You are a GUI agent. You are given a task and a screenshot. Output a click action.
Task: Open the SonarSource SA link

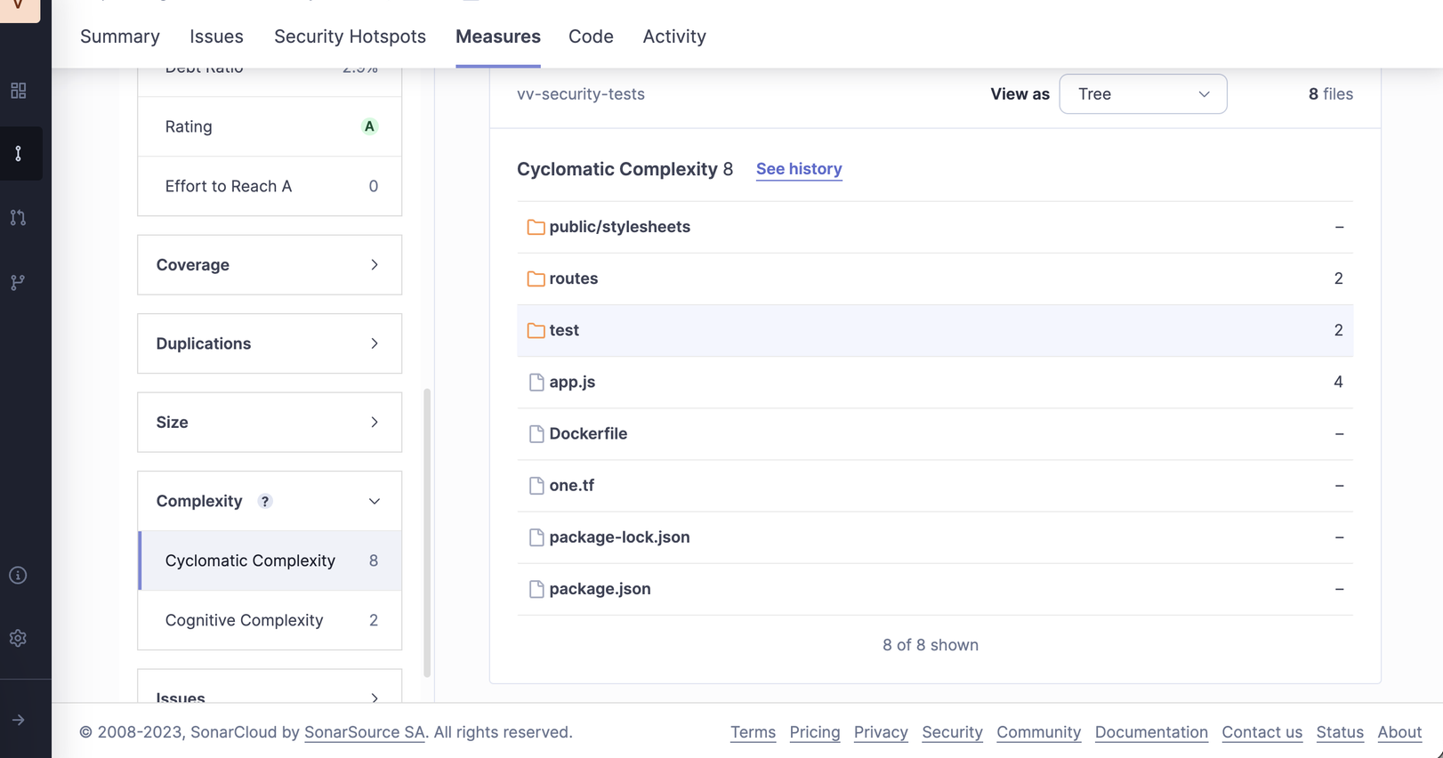point(364,732)
